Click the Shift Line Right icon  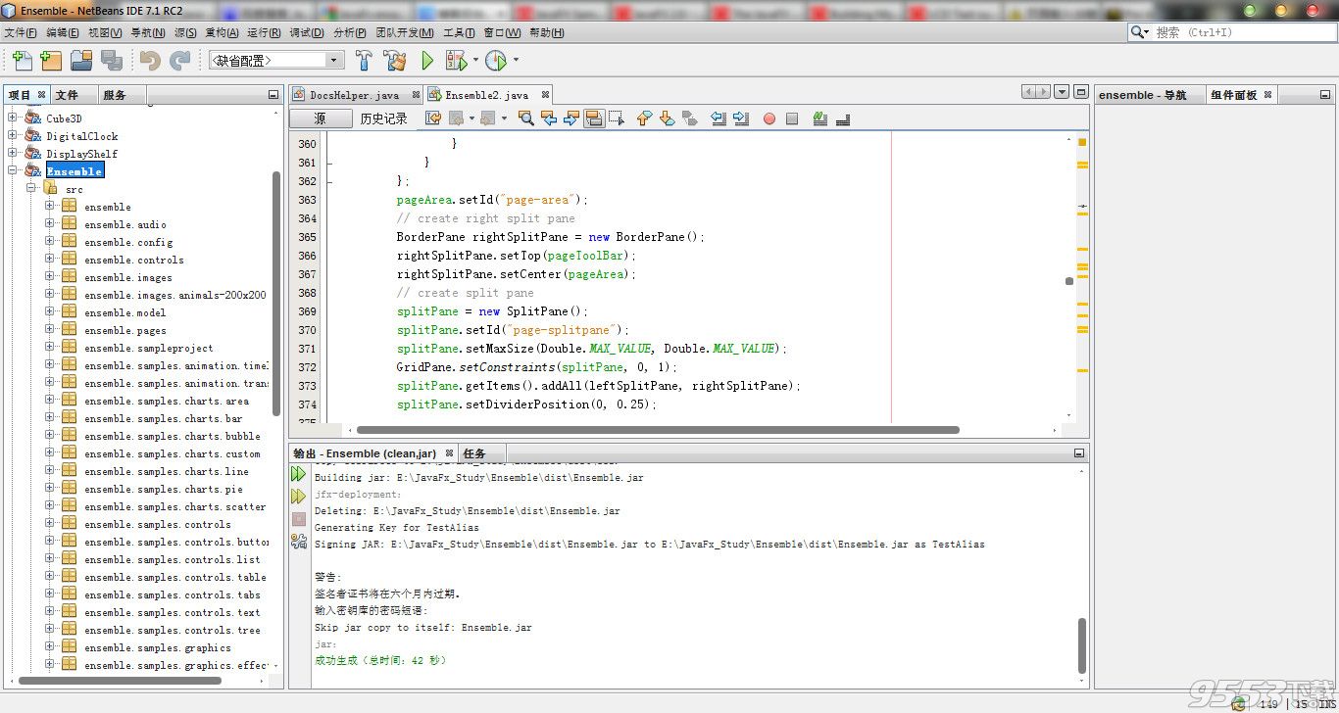pyautogui.click(x=741, y=119)
